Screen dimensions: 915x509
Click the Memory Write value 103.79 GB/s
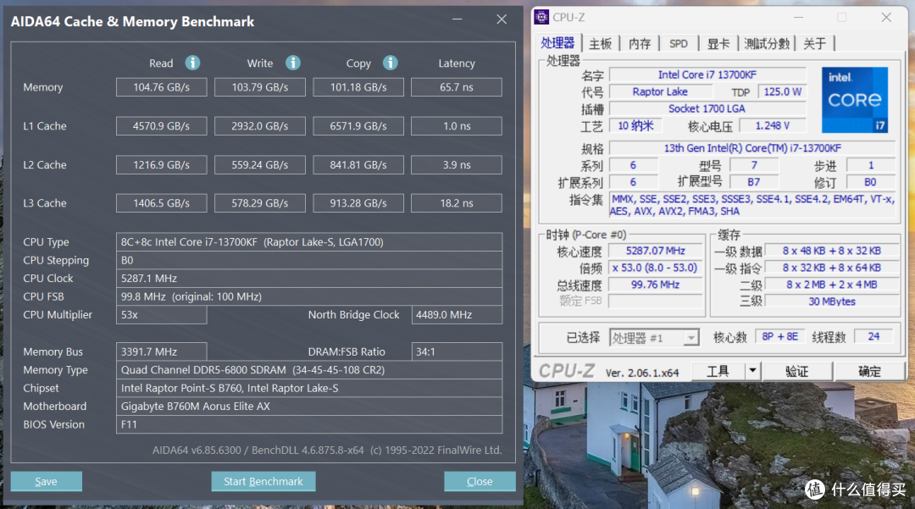pyautogui.click(x=260, y=87)
